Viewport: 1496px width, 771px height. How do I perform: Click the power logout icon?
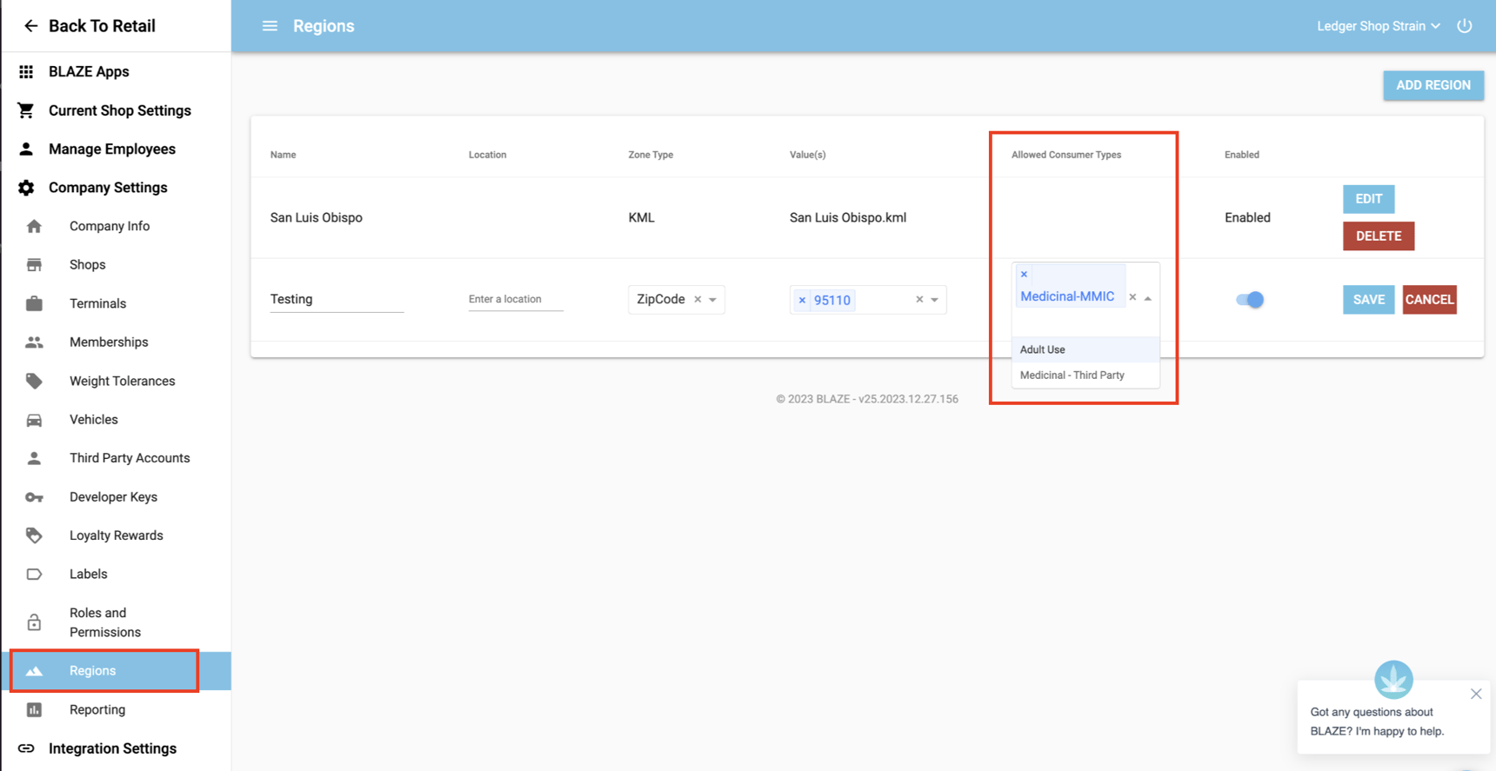click(1465, 26)
